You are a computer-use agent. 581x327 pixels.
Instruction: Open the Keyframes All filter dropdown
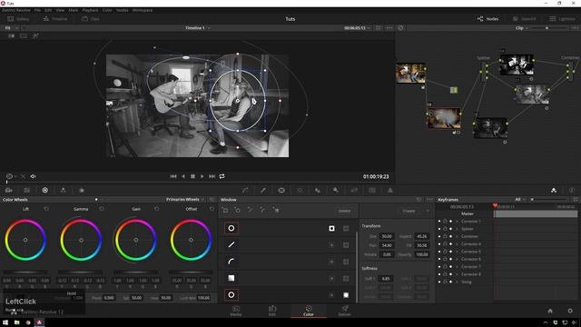pyautogui.click(x=520, y=200)
